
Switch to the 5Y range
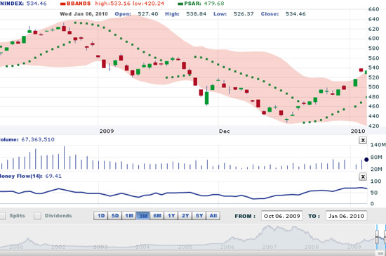tap(199, 216)
